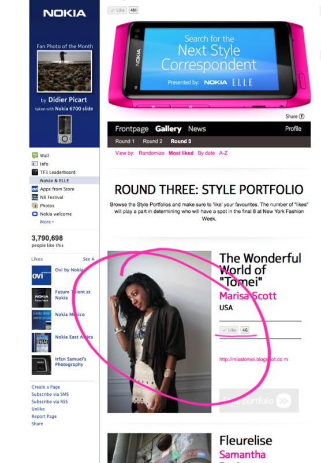Open the Nokia welcome icon
The width and height of the screenshot is (321, 463).
point(35,214)
